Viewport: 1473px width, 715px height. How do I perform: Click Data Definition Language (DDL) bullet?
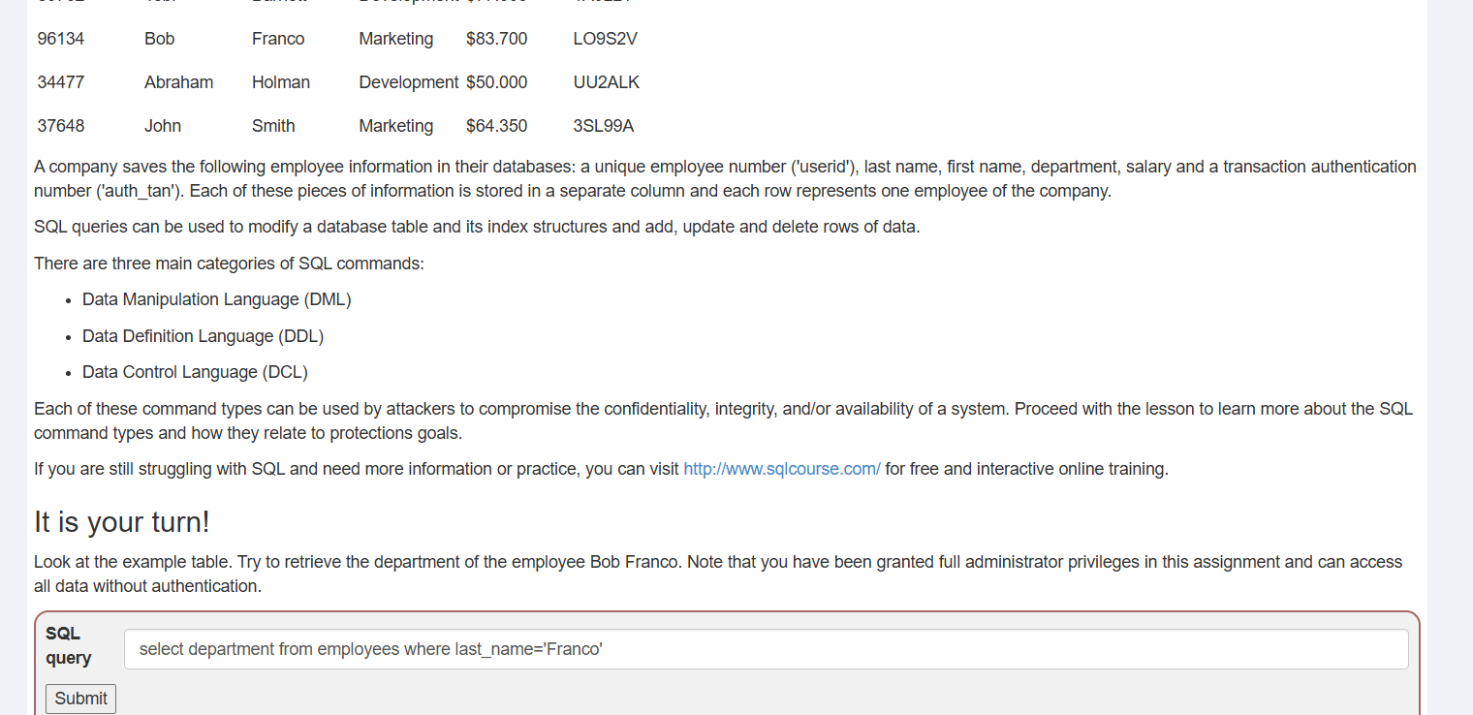click(x=203, y=336)
